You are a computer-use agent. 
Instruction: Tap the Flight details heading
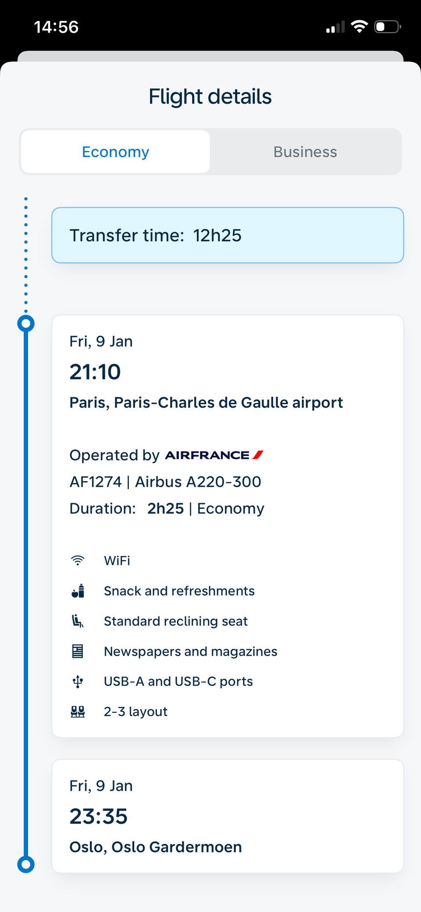pyautogui.click(x=210, y=97)
